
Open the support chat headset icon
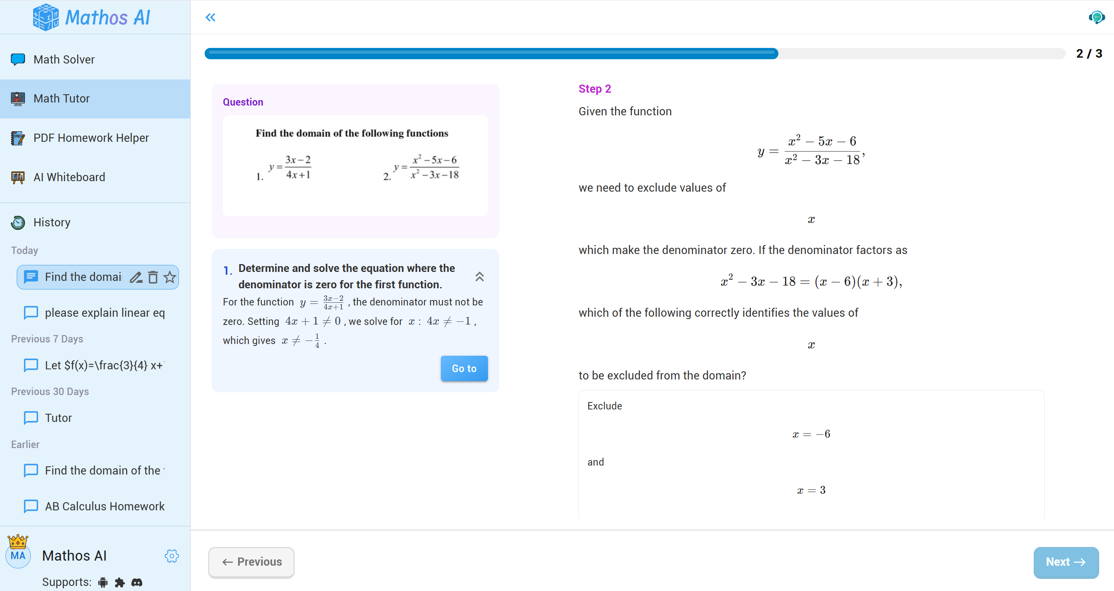(x=1096, y=17)
